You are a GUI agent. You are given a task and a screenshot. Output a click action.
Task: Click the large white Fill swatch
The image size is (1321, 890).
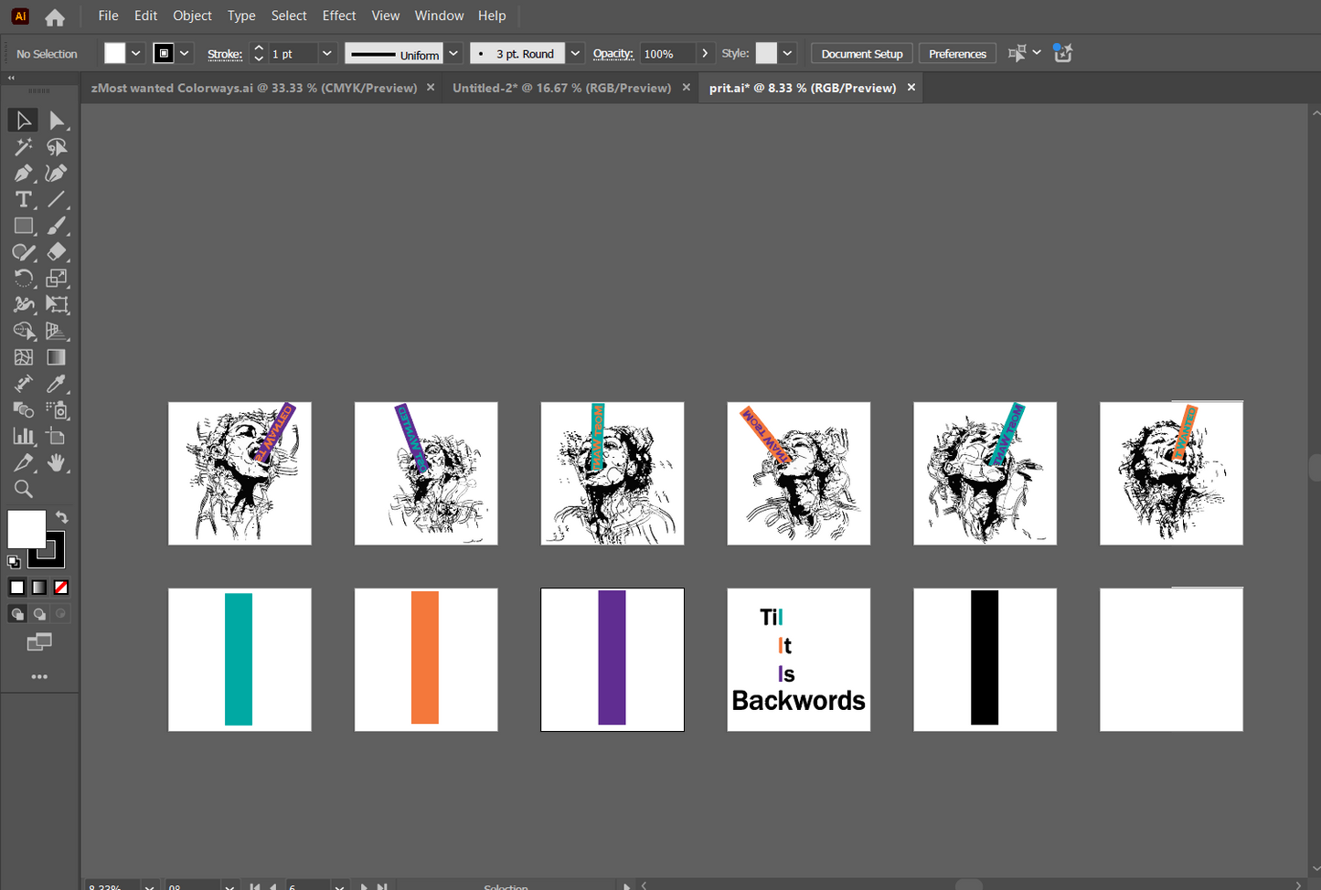coord(26,529)
